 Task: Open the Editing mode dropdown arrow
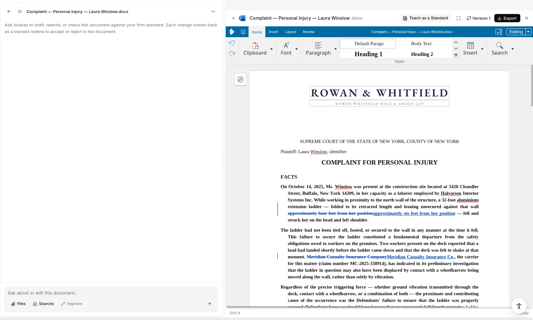pyautogui.click(x=528, y=32)
